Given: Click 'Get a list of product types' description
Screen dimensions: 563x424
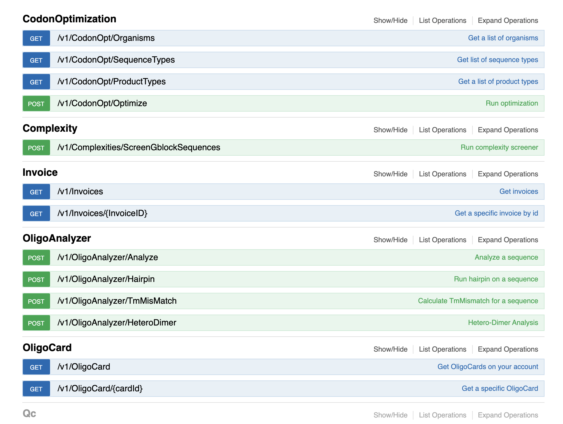Looking at the screenshot, I should (x=498, y=81).
